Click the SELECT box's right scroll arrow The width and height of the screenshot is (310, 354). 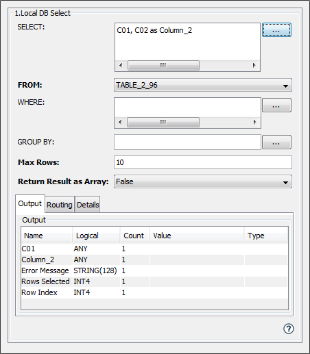point(254,65)
